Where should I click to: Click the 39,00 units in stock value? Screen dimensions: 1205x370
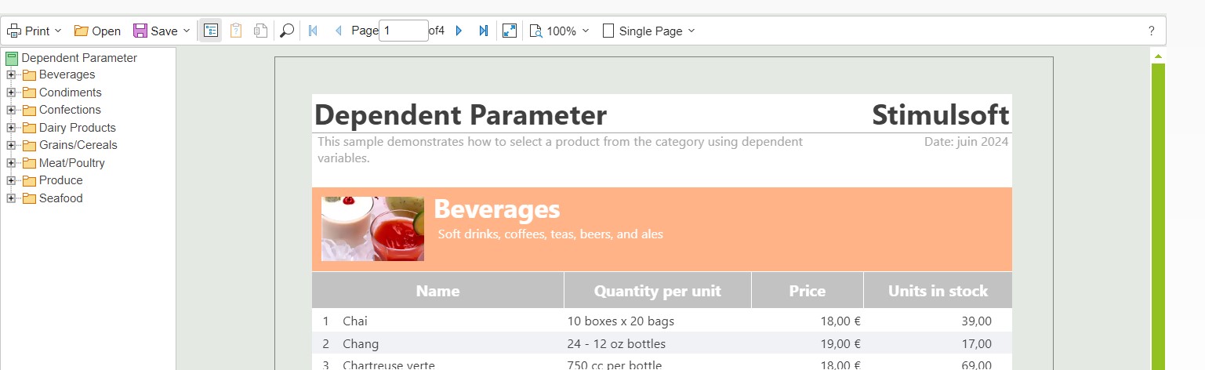[x=976, y=321]
